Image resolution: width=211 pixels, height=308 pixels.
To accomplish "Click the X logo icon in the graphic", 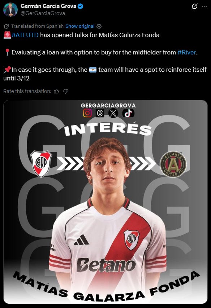I will (113, 113).
